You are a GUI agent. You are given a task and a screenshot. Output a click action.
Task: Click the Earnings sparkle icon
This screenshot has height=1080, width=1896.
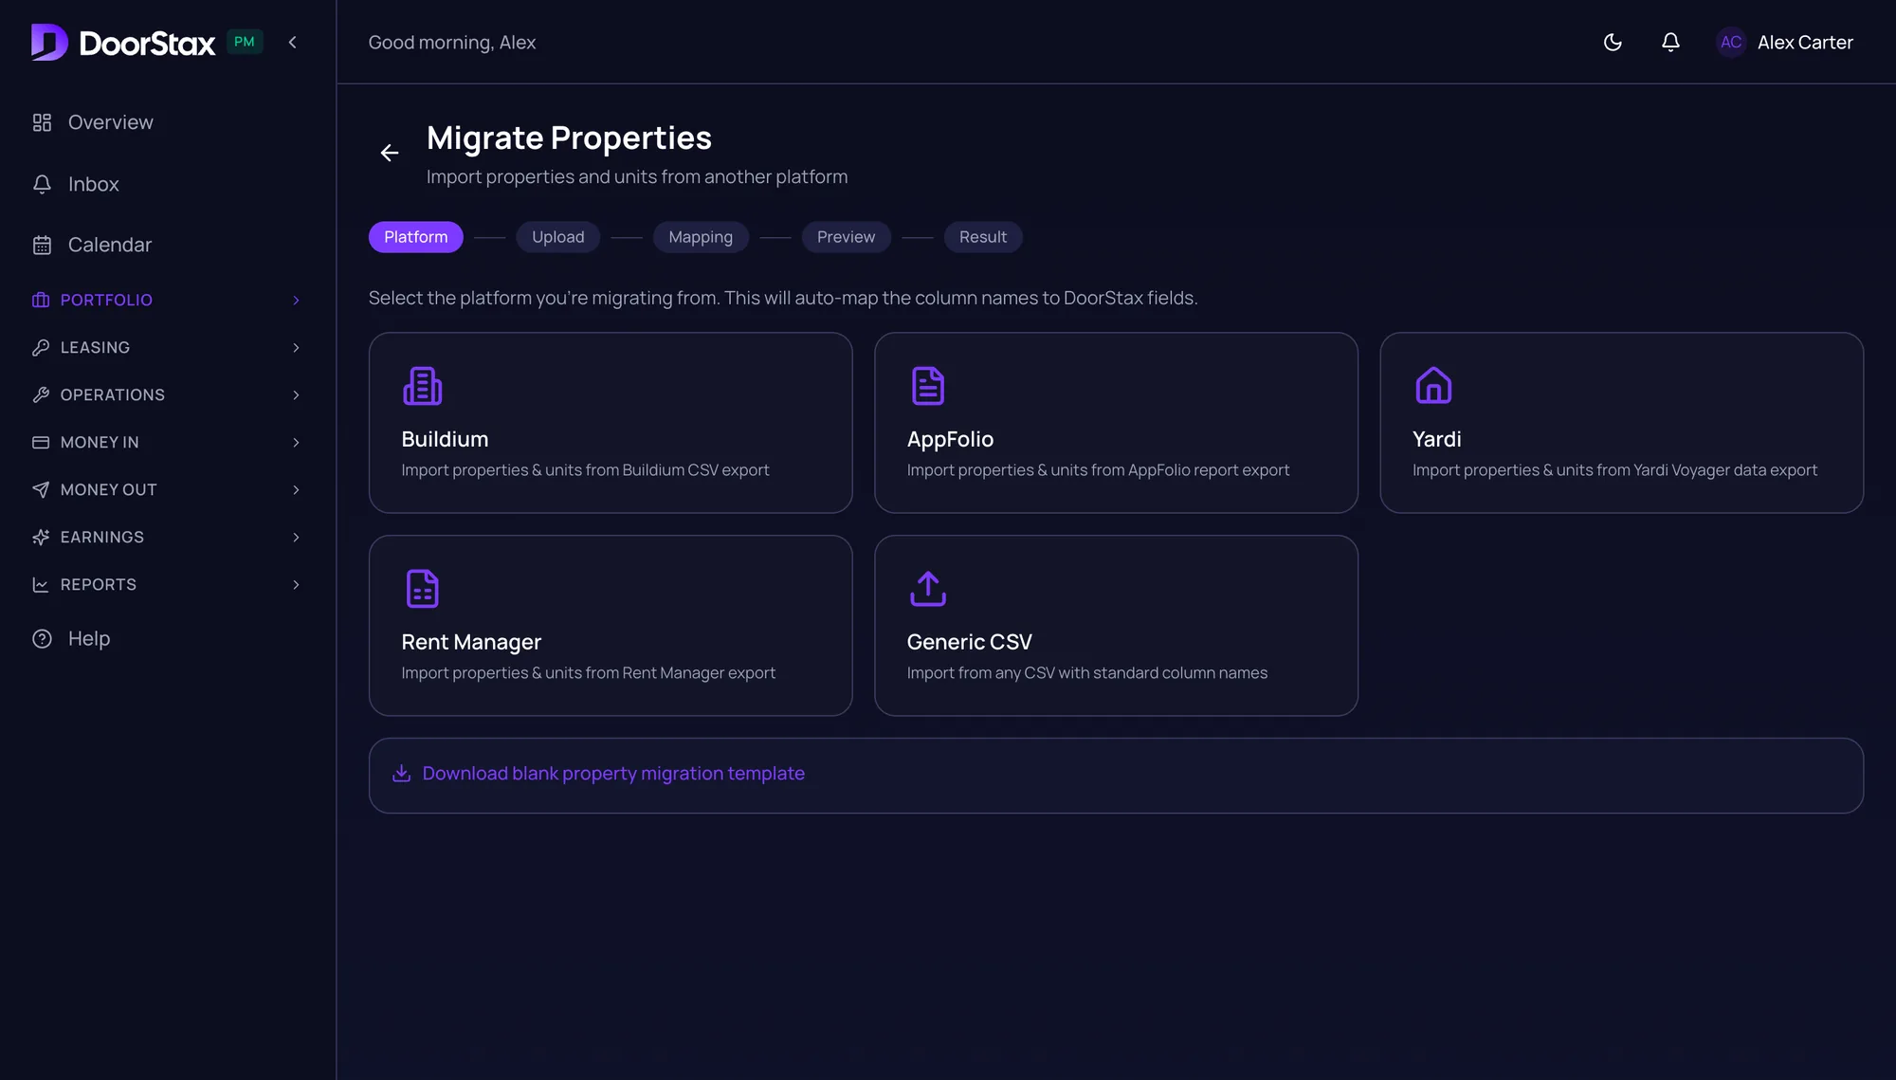[x=41, y=537]
